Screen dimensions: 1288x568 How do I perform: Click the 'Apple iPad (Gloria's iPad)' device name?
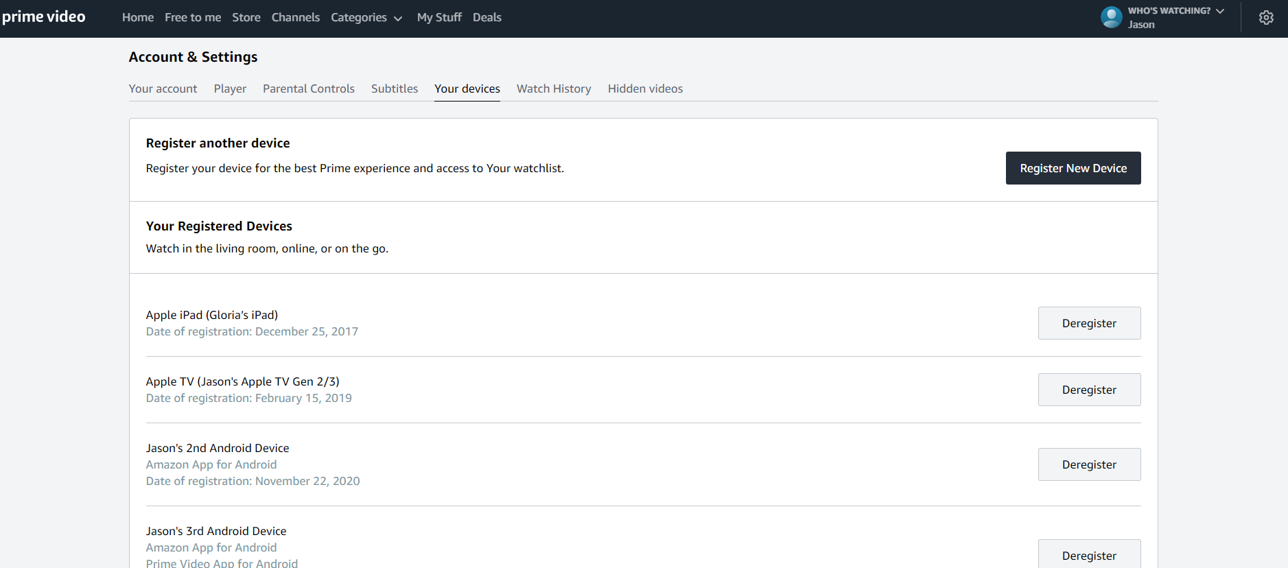pyautogui.click(x=212, y=315)
